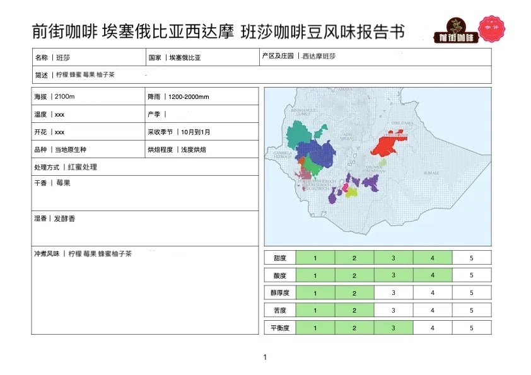The image size is (531, 375).
Task: Click the 醇厚度 row label
Action: click(x=280, y=293)
